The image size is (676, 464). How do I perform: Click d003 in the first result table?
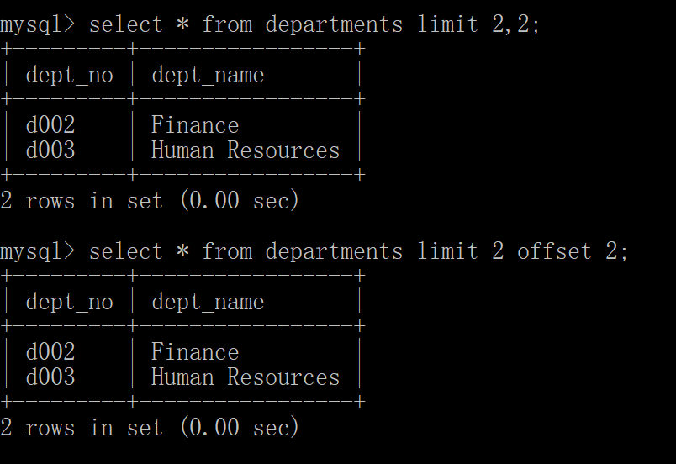50,150
